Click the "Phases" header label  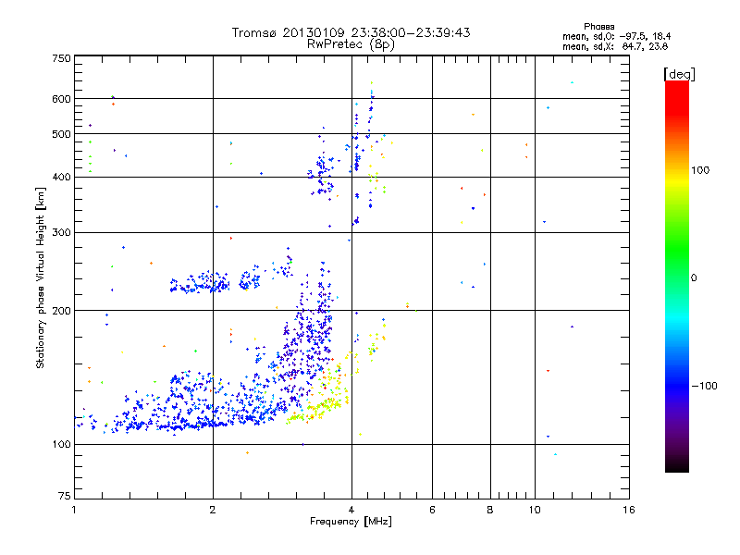[598, 27]
